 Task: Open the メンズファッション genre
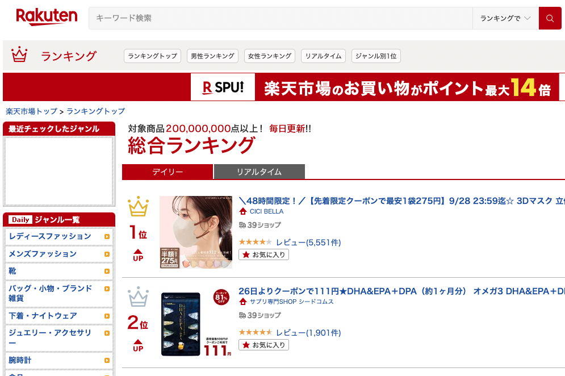coord(43,254)
